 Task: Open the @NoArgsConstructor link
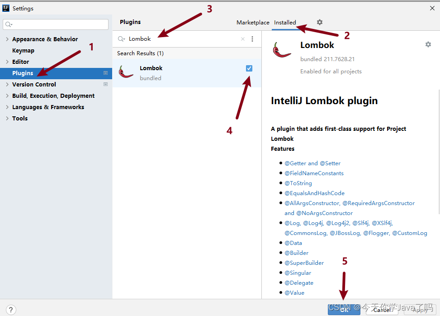coord(324,213)
